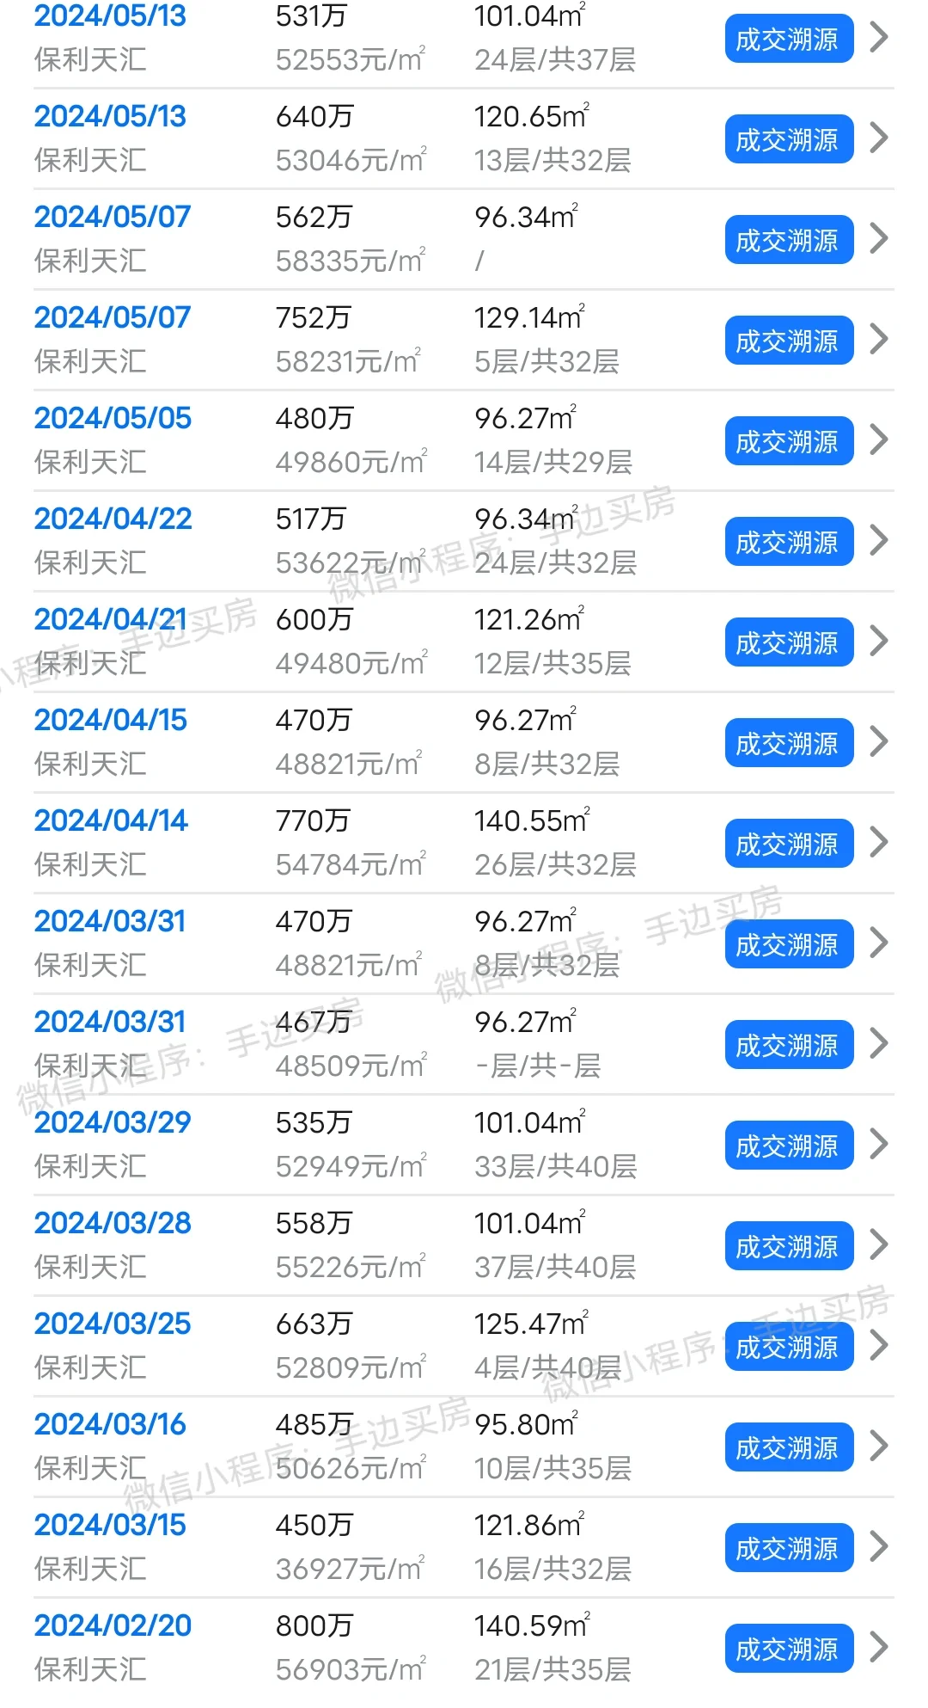The image size is (928, 1708).
Task: Open the chevron on the 485万 row
Action: point(878,1446)
